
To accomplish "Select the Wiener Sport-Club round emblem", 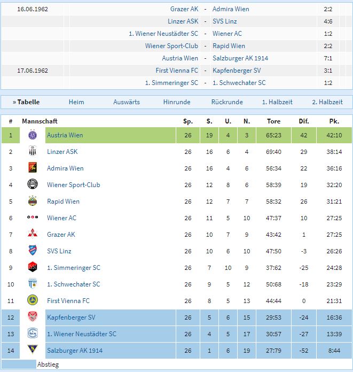I will (x=33, y=184).
